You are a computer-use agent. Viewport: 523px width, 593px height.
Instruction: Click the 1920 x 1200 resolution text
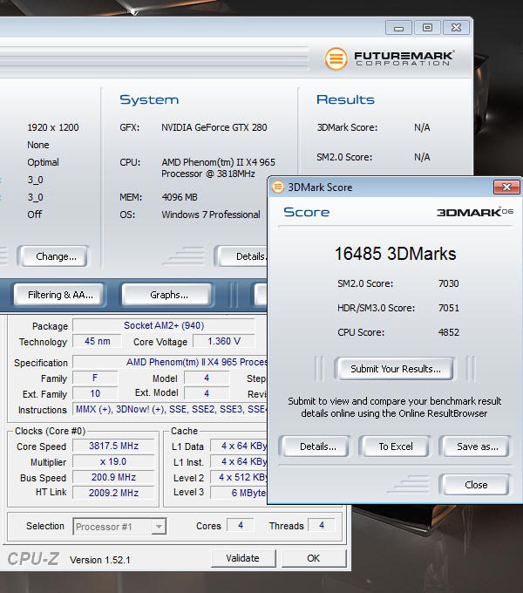[53, 127]
